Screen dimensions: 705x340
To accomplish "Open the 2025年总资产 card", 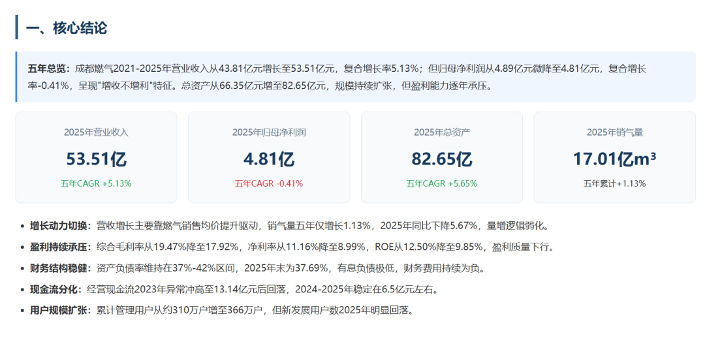I will (x=442, y=157).
